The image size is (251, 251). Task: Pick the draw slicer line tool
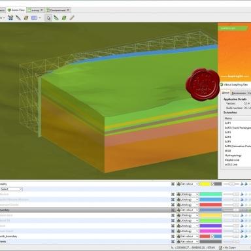(x=56, y=18)
